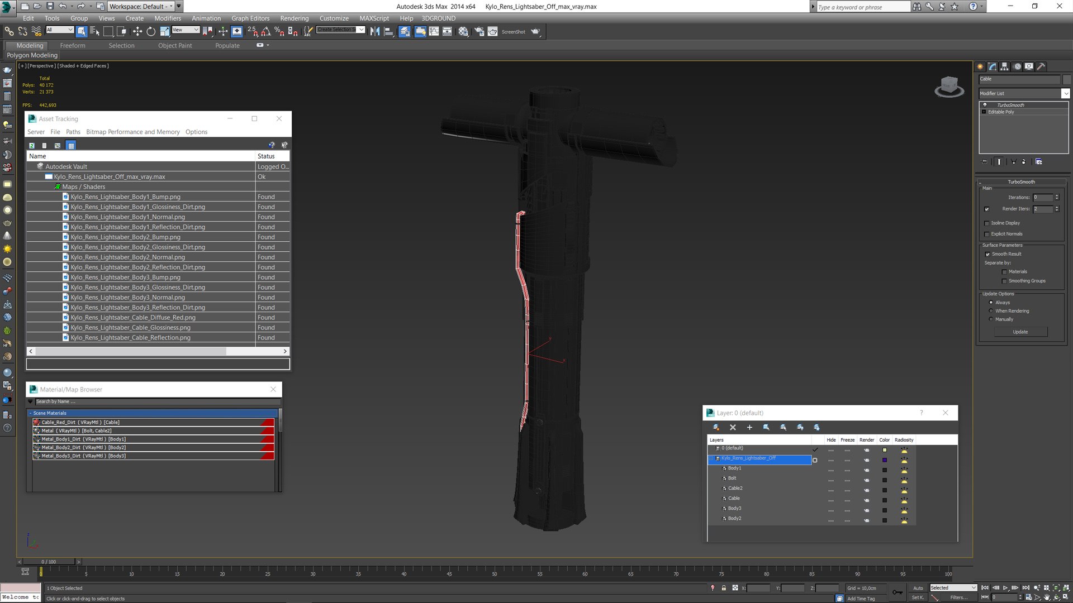Viewport: 1073px width, 603px height.
Task: Enable Smoothing Groups checkbox
Action: (x=1004, y=281)
